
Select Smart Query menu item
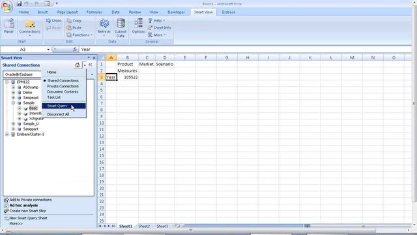tap(64, 106)
